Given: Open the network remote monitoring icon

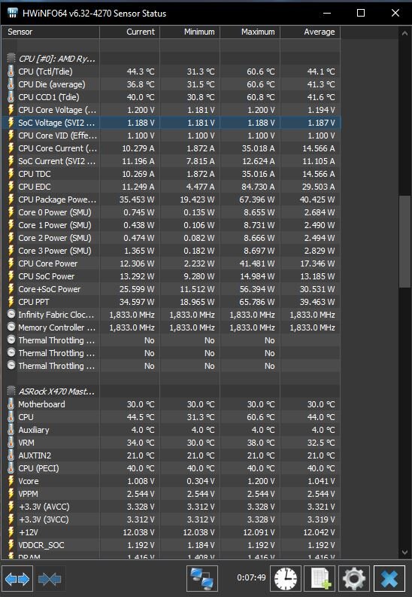Looking at the screenshot, I should tap(201, 579).
